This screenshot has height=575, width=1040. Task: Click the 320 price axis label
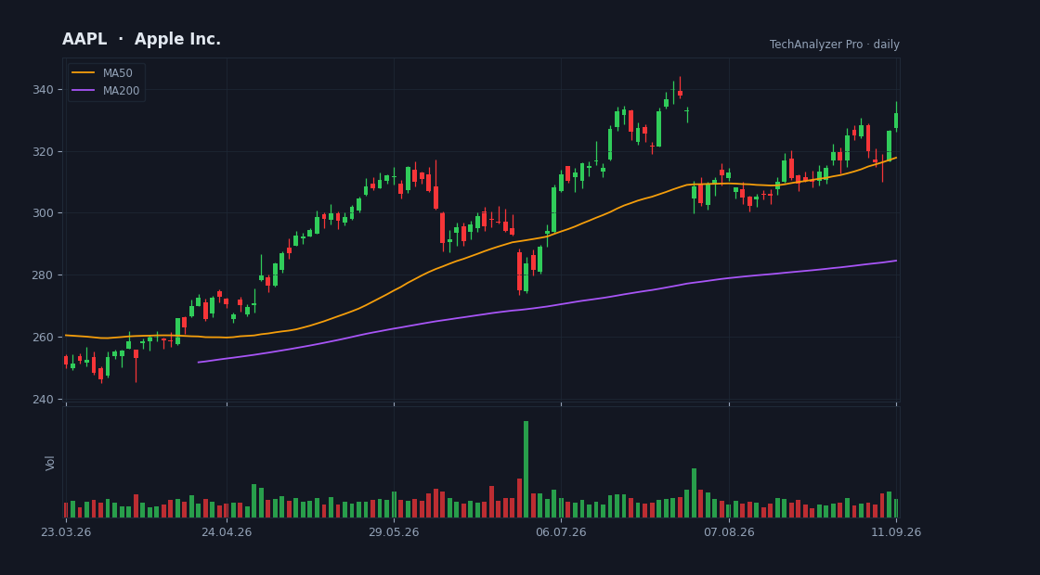43,152
